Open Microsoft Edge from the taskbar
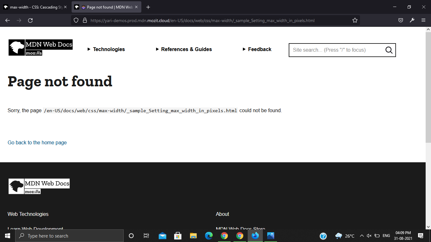The height and width of the screenshot is (242, 431). [209, 236]
